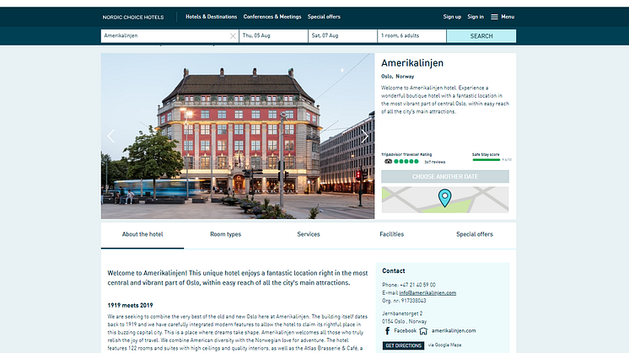Click the Get Directions button
Viewport: 629px width, 353px height.
point(404,345)
